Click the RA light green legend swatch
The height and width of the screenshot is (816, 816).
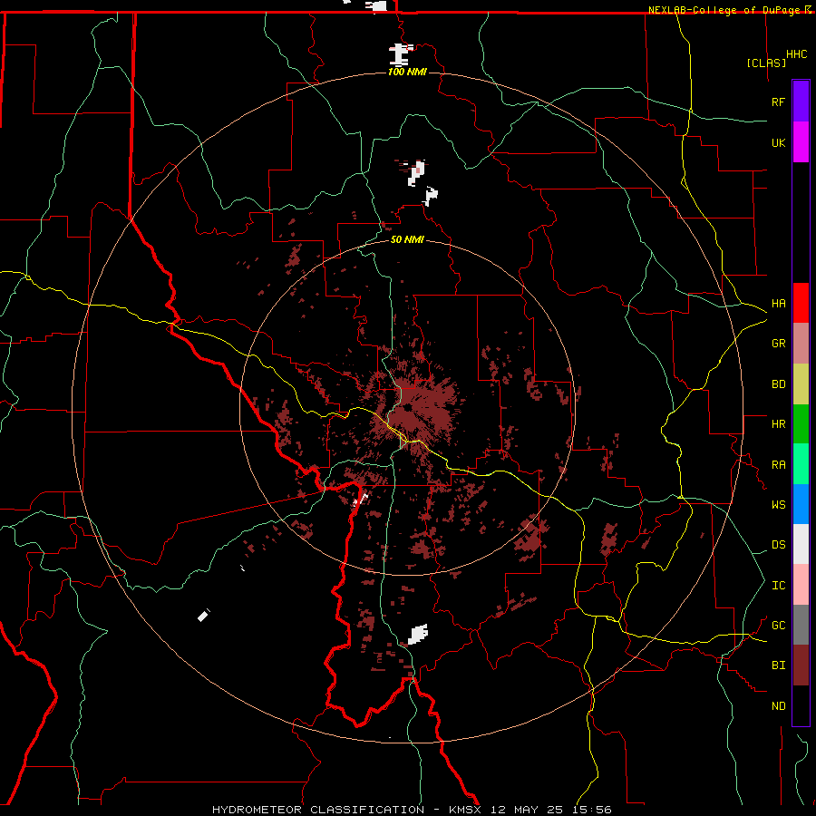[801, 464]
